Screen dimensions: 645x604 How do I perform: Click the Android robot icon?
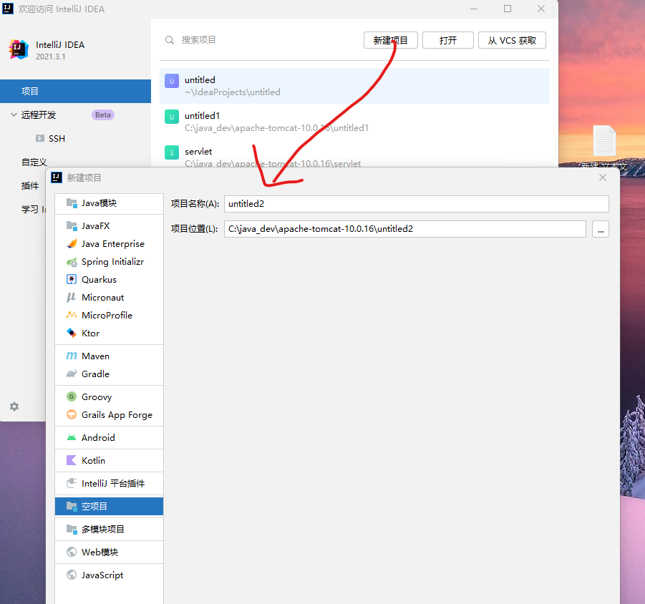tap(72, 437)
